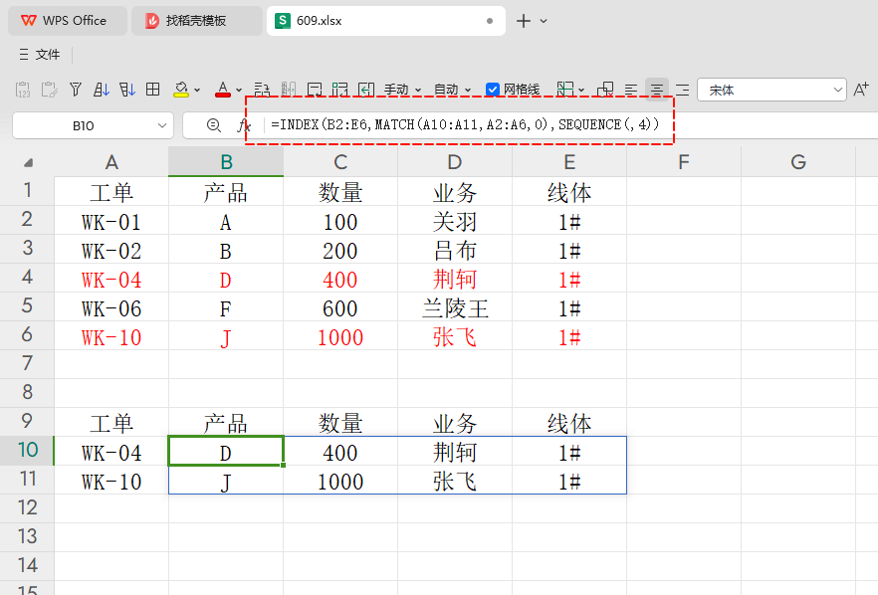Toggle center alignment

coord(657,90)
